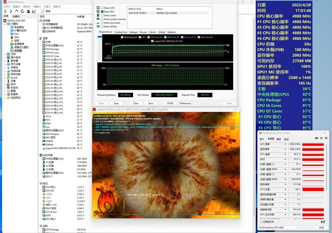Click the Stop button in stability test

116,103
